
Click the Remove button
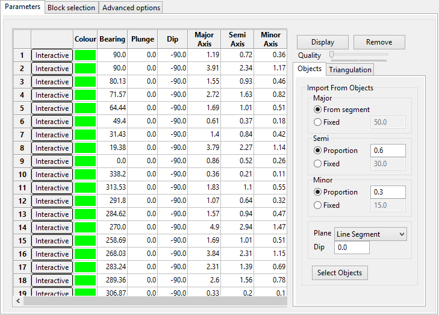(x=379, y=42)
